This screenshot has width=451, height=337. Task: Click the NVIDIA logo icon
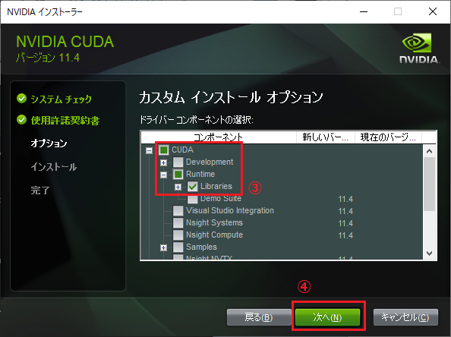(x=419, y=48)
